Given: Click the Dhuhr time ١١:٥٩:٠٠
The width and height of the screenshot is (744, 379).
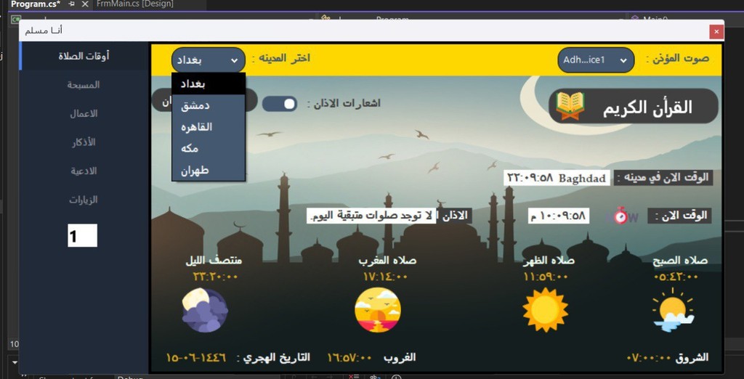Looking at the screenshot, I should coord(546,277).
